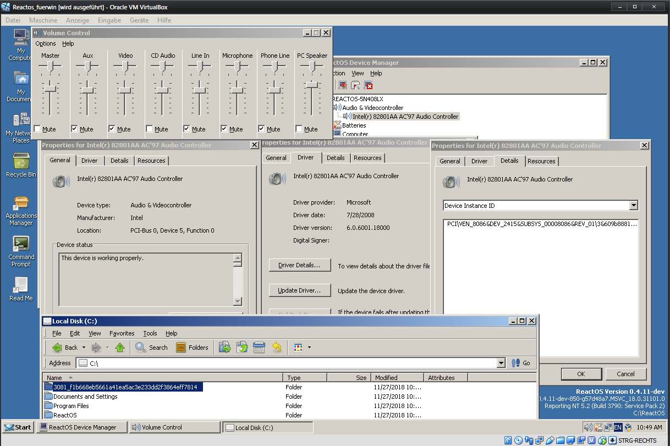
Task: Launch the Applications Manager desktop icon
Action: (21, 211)
